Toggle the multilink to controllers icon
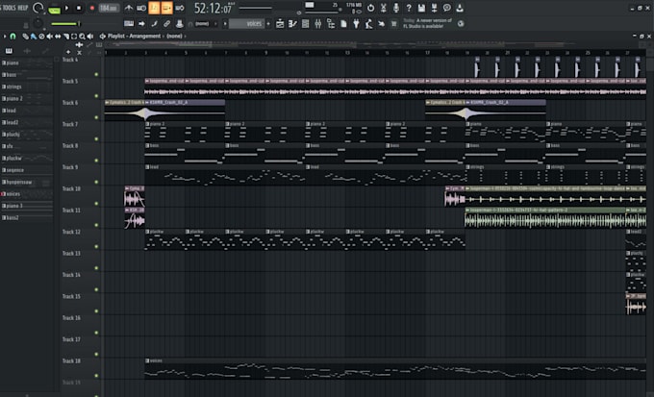The width and height of the screenshot is (654, 397). point(166,24)
